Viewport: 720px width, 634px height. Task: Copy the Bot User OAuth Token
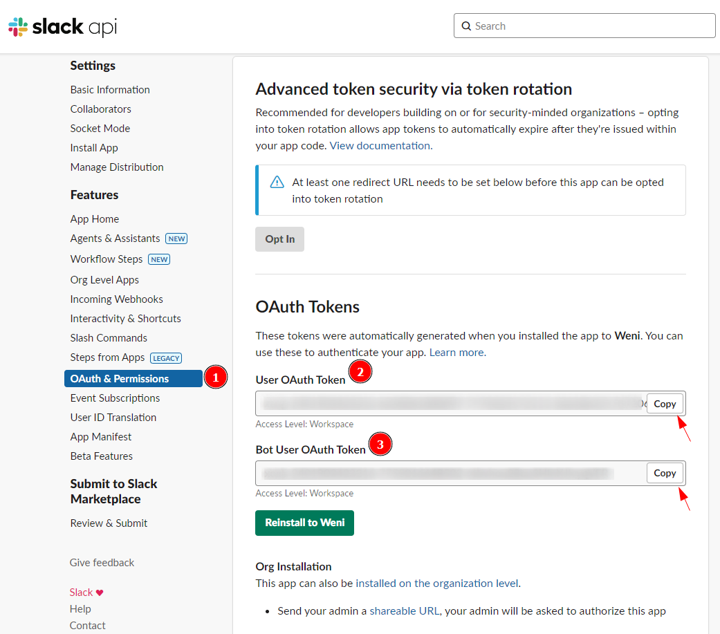point(665,473)
